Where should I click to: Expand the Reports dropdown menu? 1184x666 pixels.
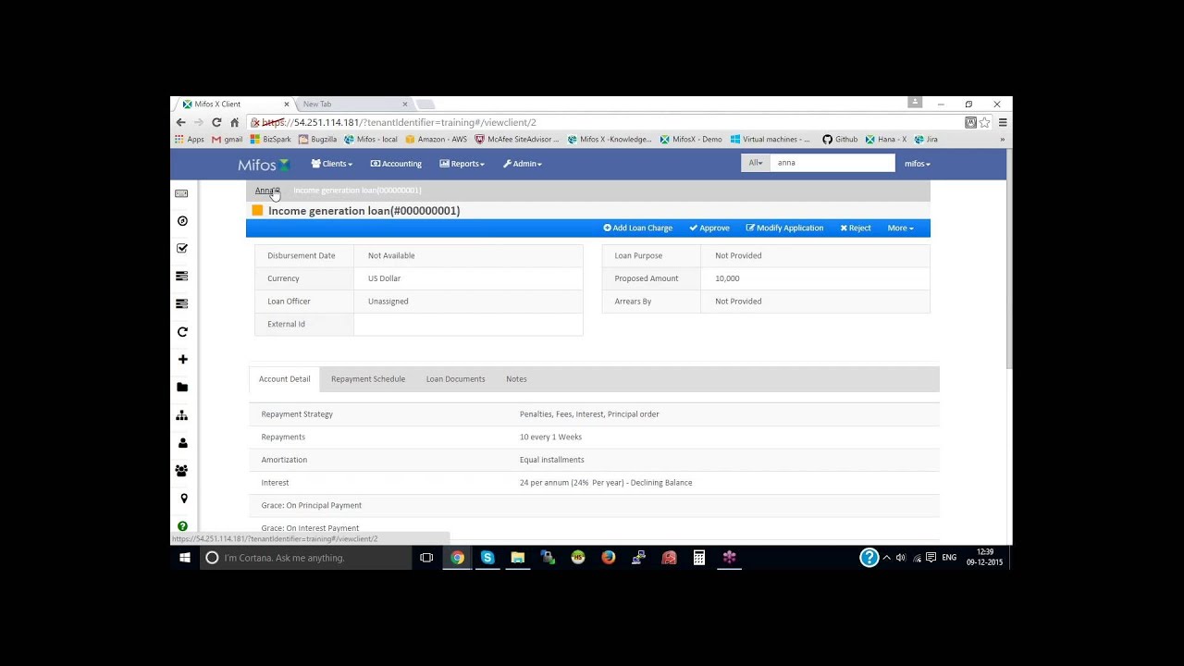click(x=462, y=164)
